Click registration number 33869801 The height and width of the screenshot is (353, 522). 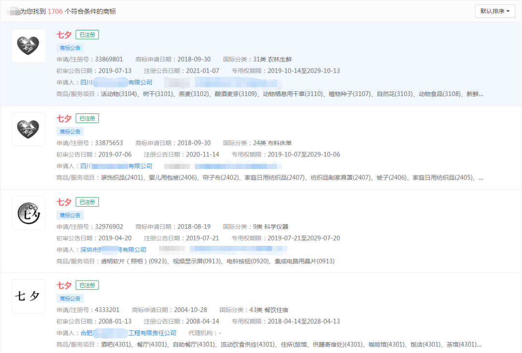(x=109, y=59)
